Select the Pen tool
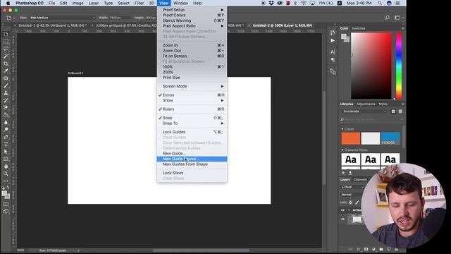 click(6, 137)
